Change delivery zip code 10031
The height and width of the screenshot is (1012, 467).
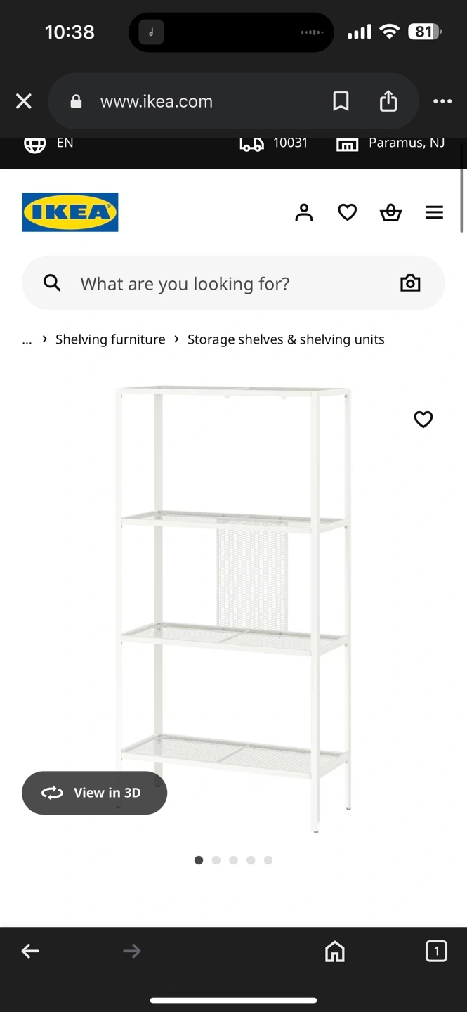274,143
